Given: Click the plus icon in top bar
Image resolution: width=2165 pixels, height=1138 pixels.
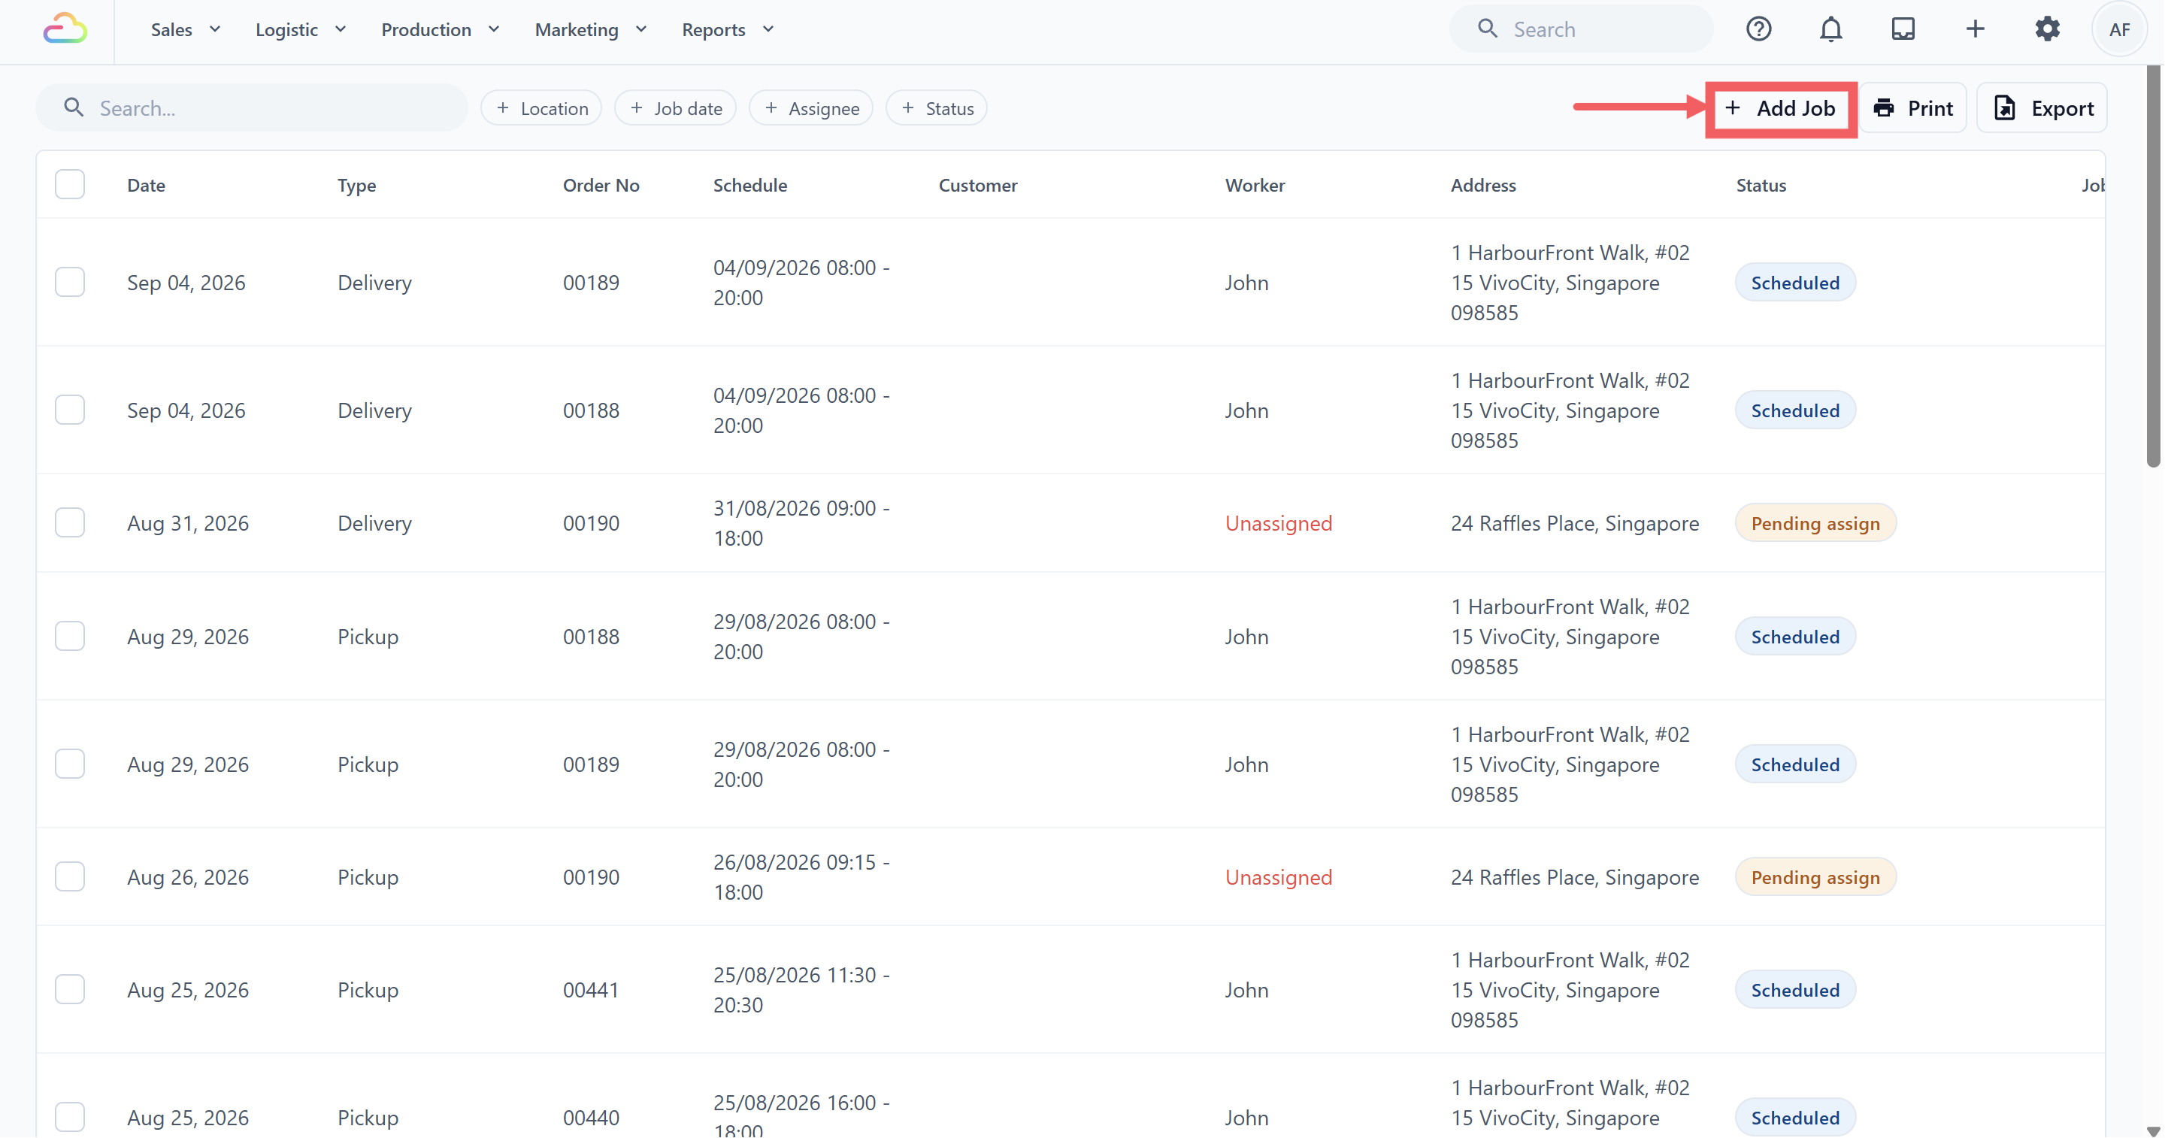Looking at the screenshot, I should pos(1975,29).
